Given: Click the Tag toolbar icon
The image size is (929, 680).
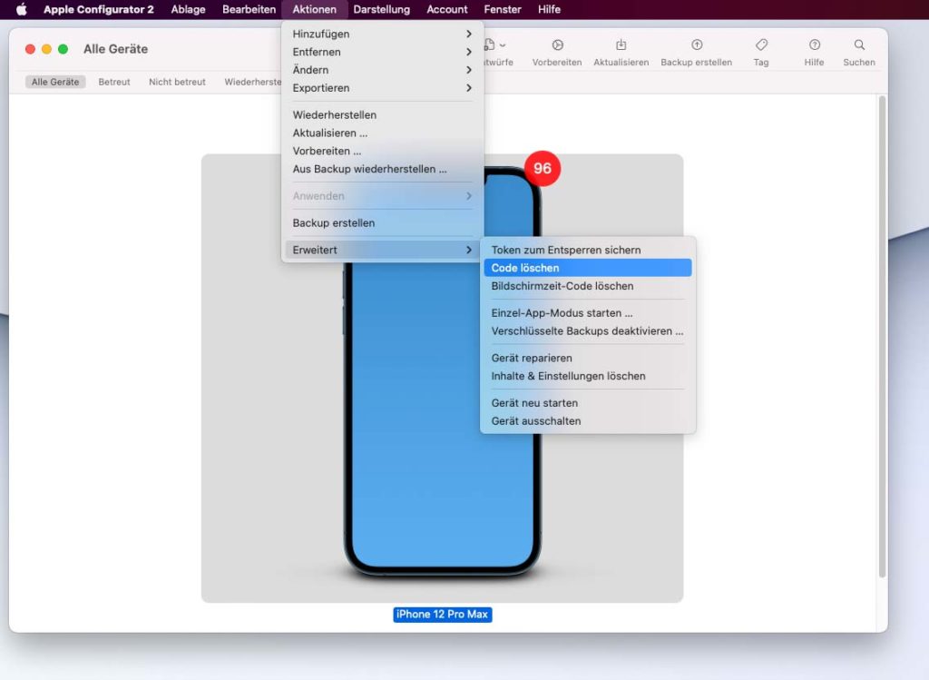Looking at the screenshot, I should (x=761, y=45).
